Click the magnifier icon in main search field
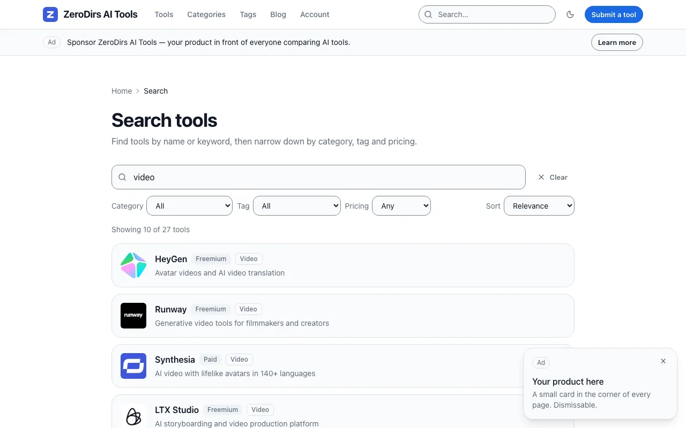This screenshot has width=686, height=428. (123, 177)
